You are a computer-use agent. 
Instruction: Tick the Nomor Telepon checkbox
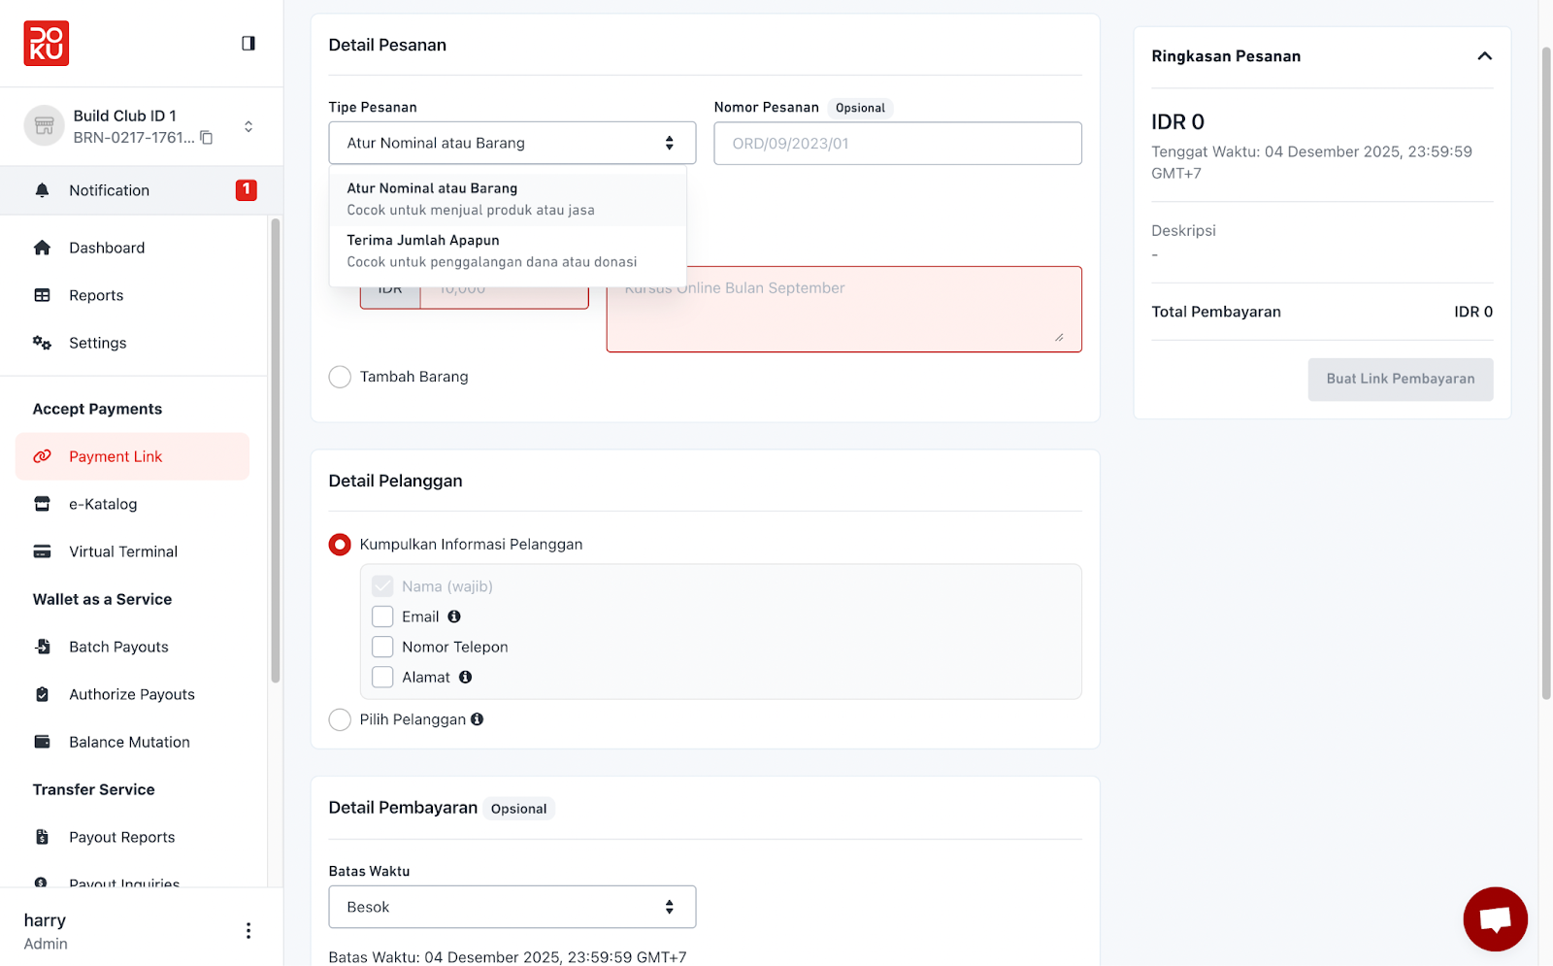coord(382,647)
